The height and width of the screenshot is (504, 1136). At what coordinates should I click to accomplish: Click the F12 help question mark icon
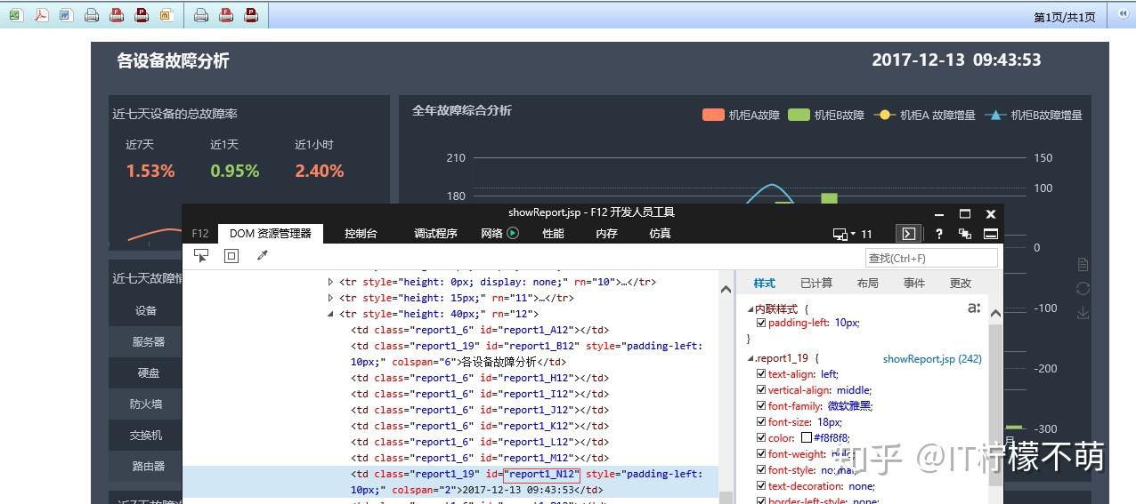(x=938, y=234)
